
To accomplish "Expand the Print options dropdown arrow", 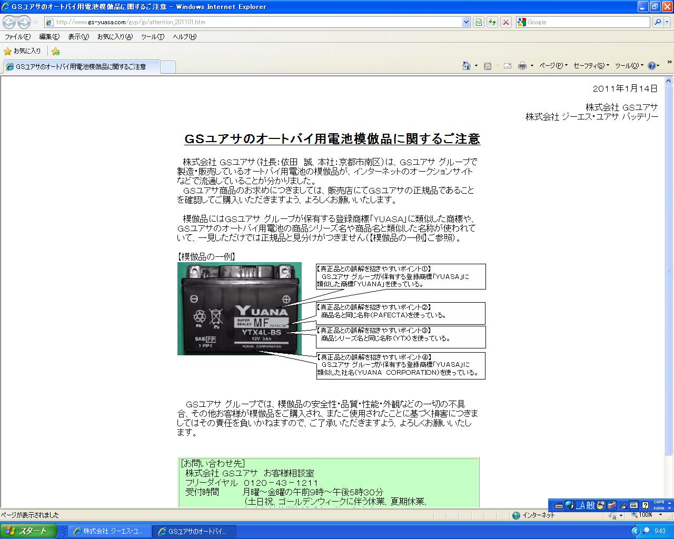I will tap(532, 66).
